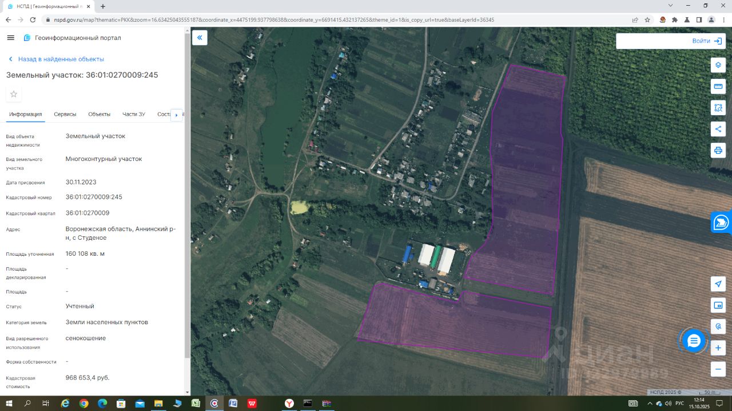Click the Геоинформационный портал logo
732x411 pixels.
[x=72, y=38]
